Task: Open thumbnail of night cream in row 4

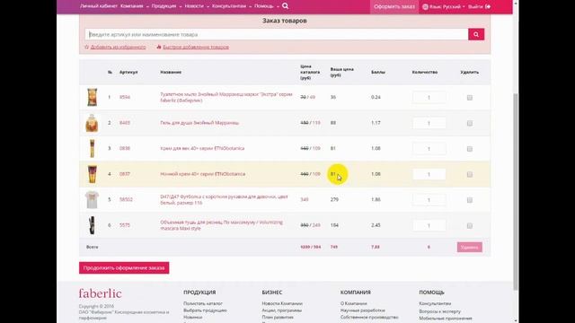Action: [x=92, y=174]
